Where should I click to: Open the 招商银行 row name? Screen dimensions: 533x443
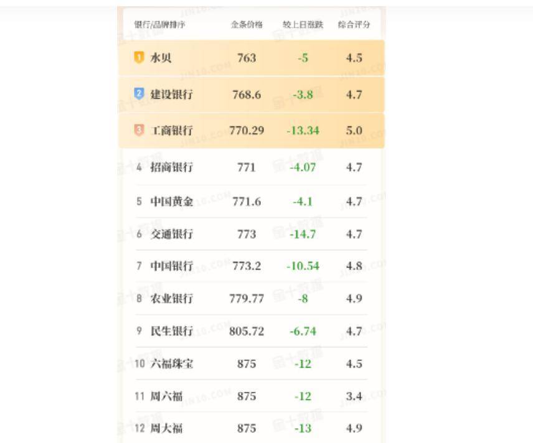(172, 167)
